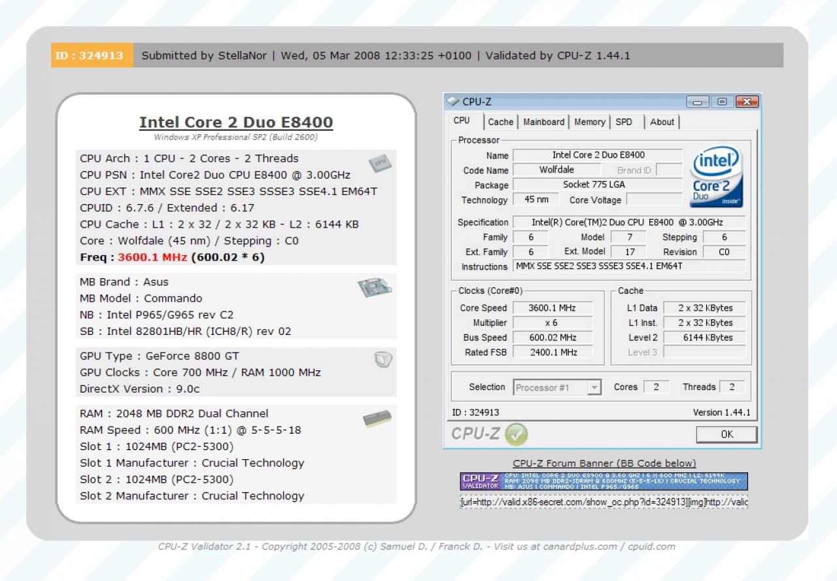This screenshot has width=837, height=581.
Task: Click the Ext. Model 17 field
Action: click(x=630, y=252)
